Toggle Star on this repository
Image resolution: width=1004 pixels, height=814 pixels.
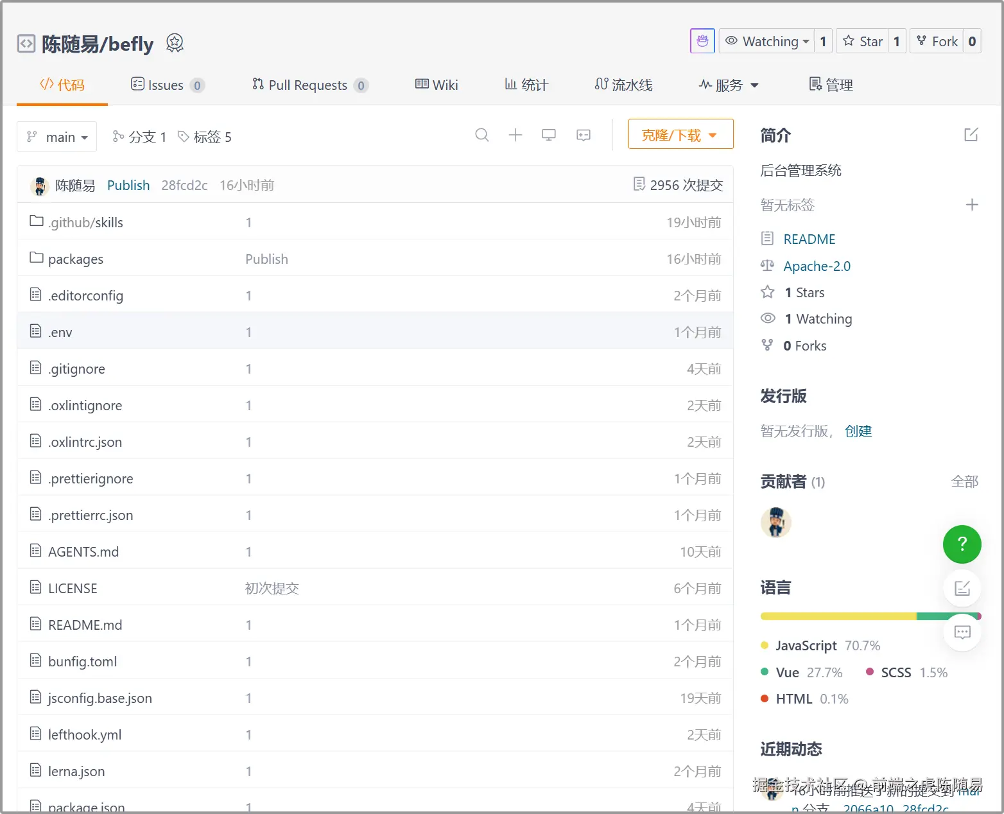(863, 41)
